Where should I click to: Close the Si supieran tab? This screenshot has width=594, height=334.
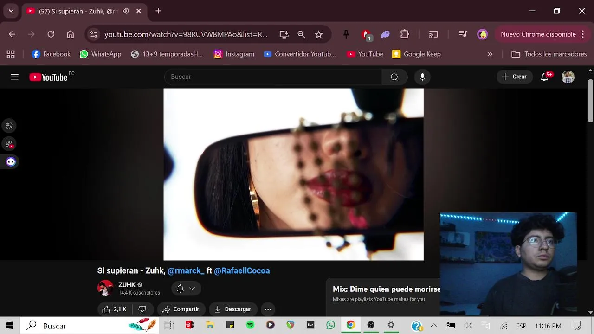point(138,11)
